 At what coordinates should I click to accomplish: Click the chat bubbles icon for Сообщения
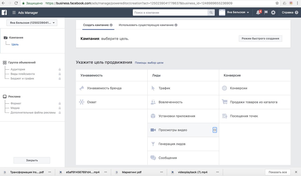153,158
